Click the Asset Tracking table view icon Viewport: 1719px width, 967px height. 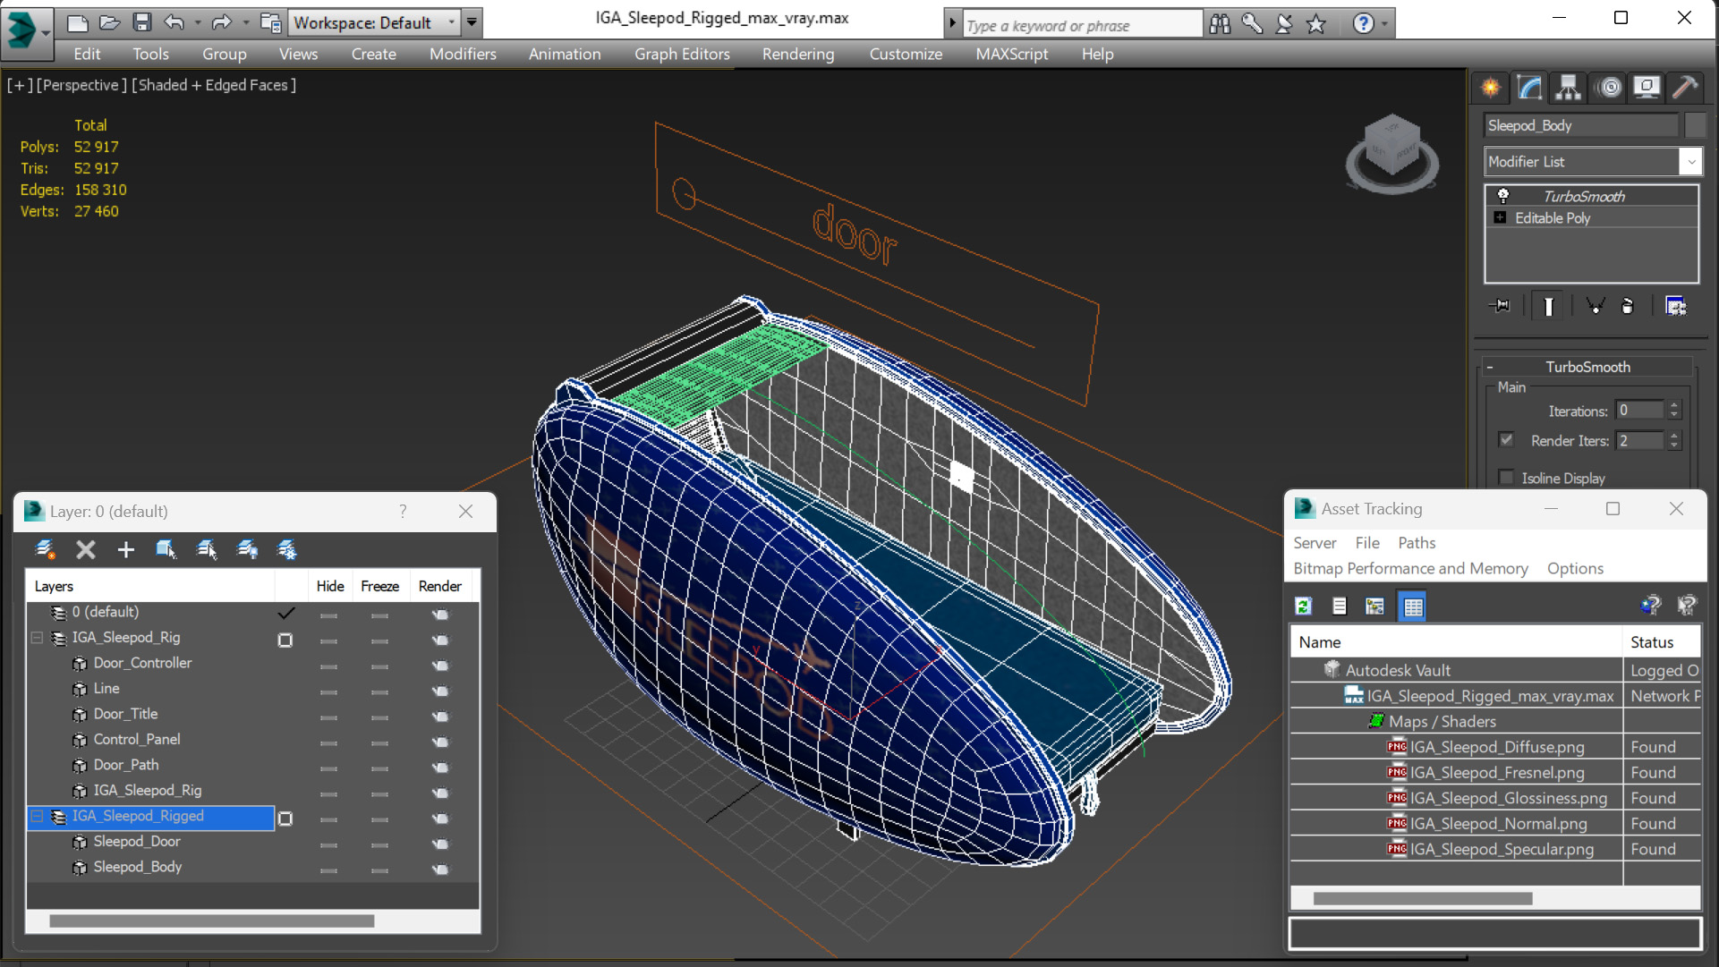pyautogui.click(x=1411, y=606)
